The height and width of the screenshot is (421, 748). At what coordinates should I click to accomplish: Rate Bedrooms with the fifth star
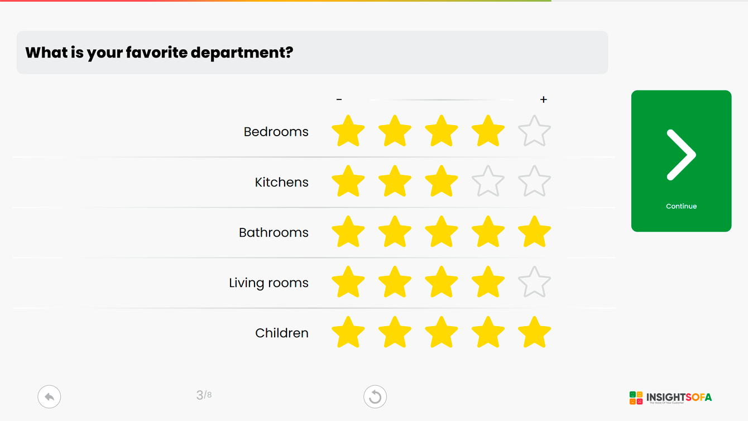534,131
